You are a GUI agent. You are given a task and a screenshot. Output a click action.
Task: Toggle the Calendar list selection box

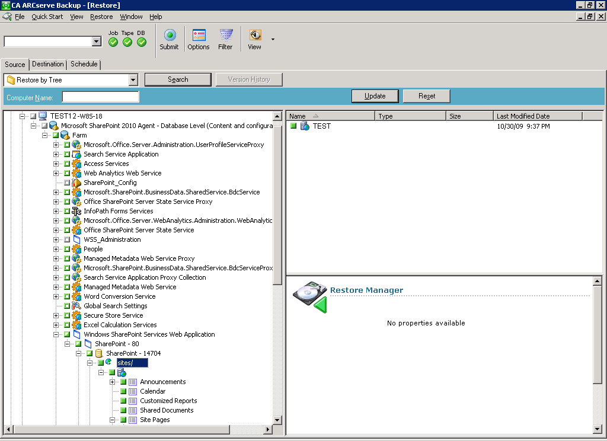(123, 391)
